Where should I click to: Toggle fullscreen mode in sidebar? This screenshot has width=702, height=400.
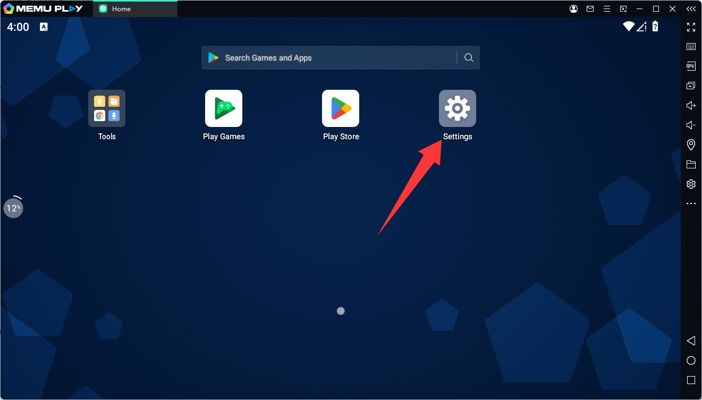tap(691, 27)
